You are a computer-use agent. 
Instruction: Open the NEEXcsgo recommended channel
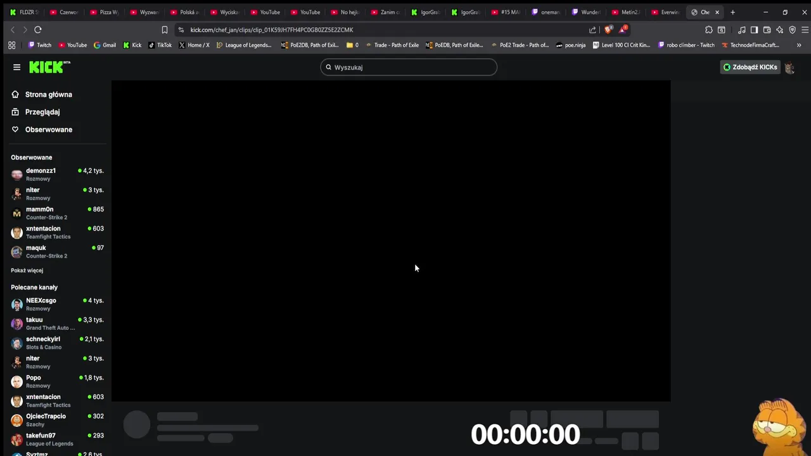tap(57, 304)
